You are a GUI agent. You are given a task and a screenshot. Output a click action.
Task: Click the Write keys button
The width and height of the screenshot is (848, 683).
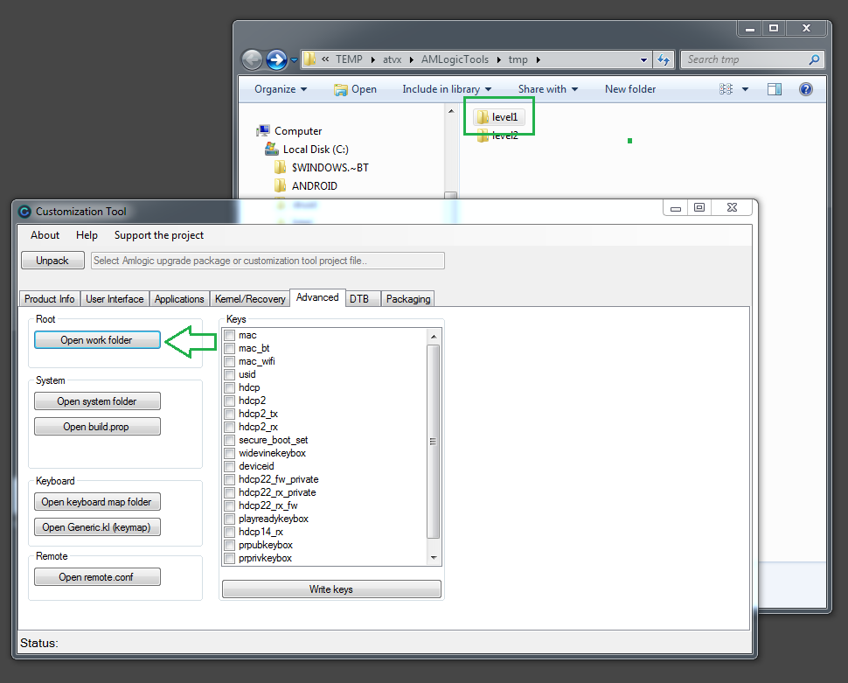[331, 589]
